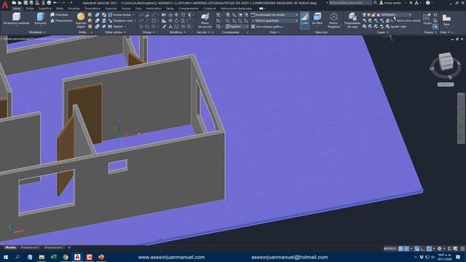Click the Save icon in quick access toolbar
Viewport: 466px width, 262px height.
(25, 3)
